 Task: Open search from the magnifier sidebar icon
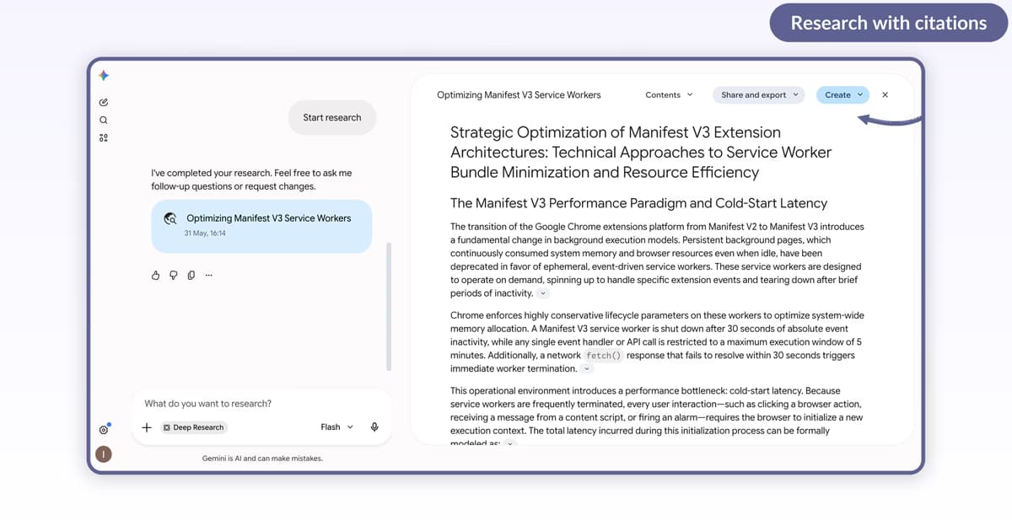(104, 120)
